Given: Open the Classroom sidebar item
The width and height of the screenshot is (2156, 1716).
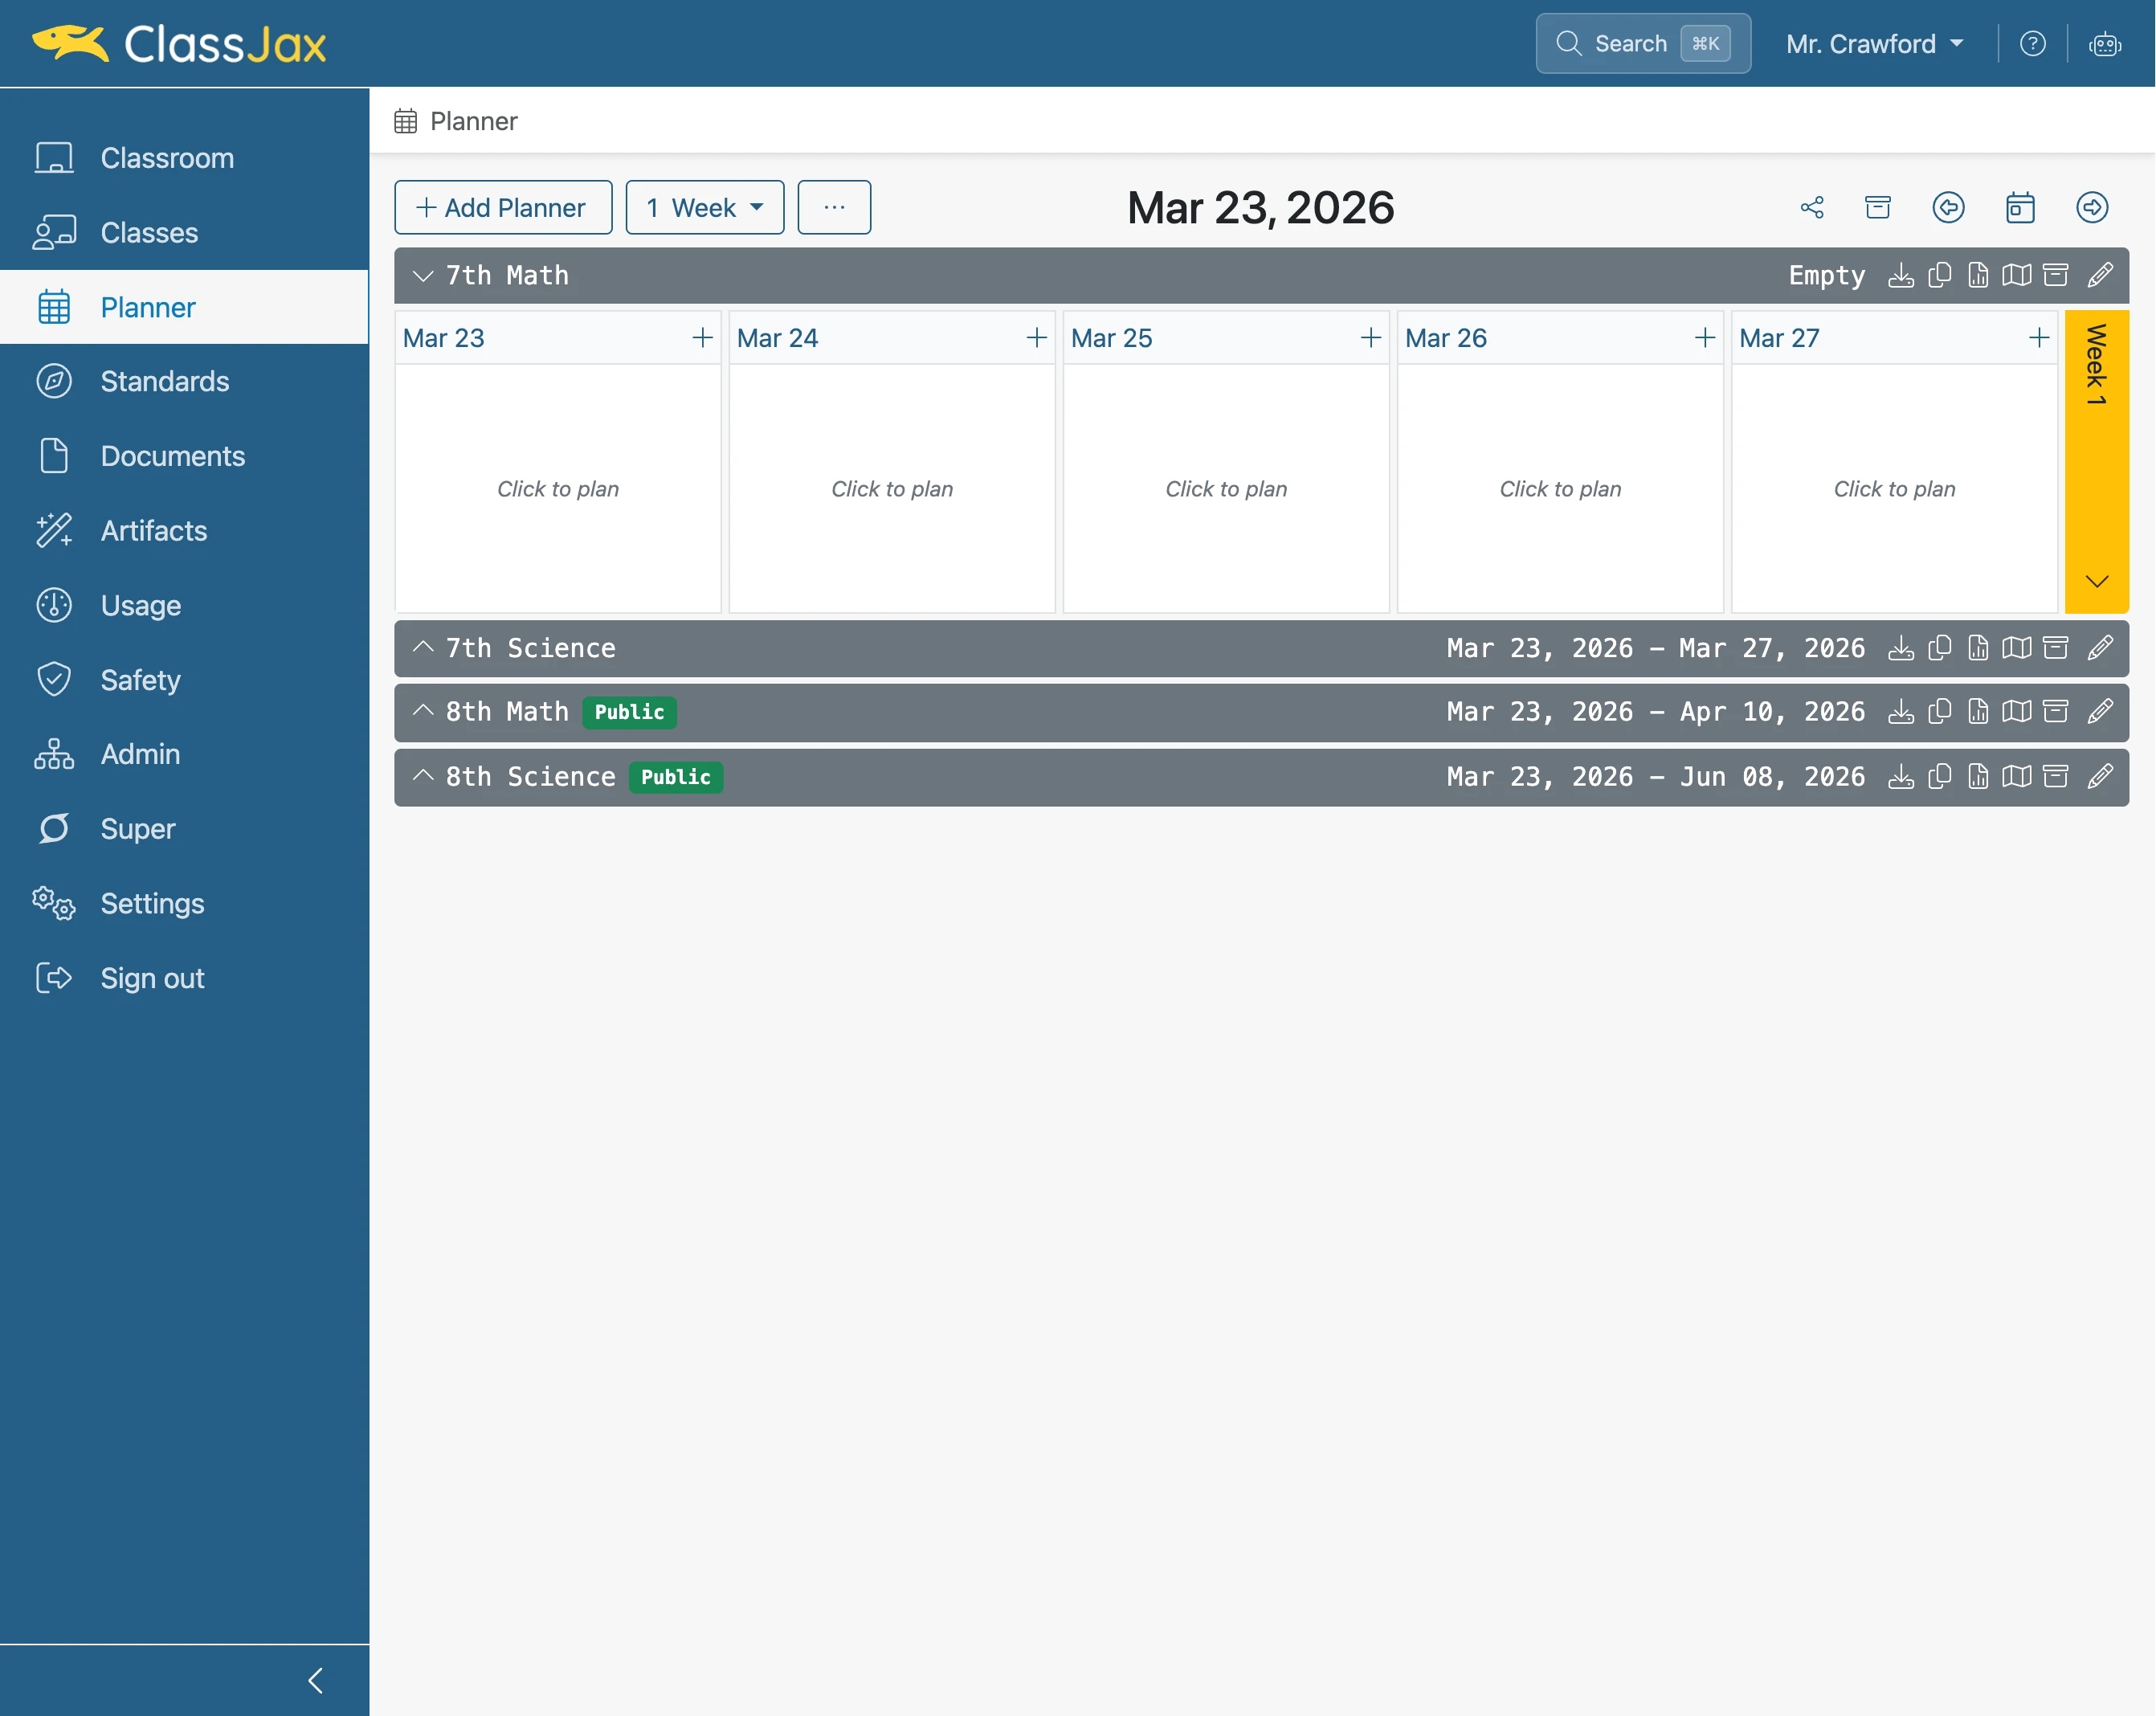Looking at the screenshot, I should pyautogui.click(x=184, y=158).
